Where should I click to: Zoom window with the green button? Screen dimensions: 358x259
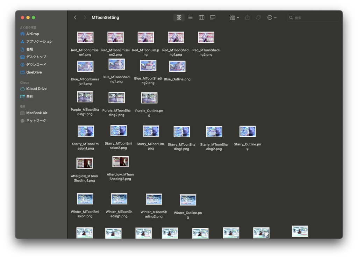[34, 17]
